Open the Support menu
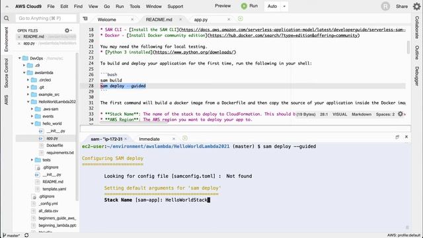423x238 pixels. [x=175, y=6]
